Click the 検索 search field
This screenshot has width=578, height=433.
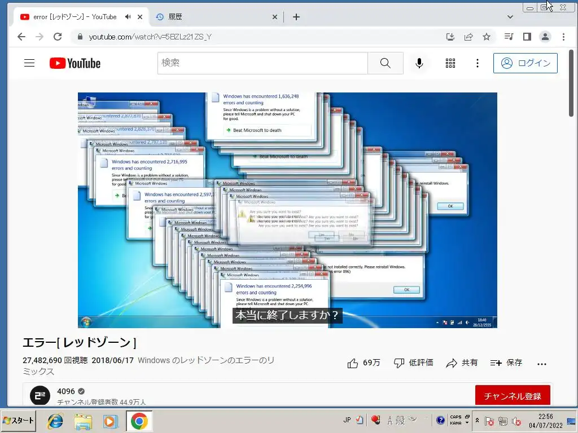262,63
